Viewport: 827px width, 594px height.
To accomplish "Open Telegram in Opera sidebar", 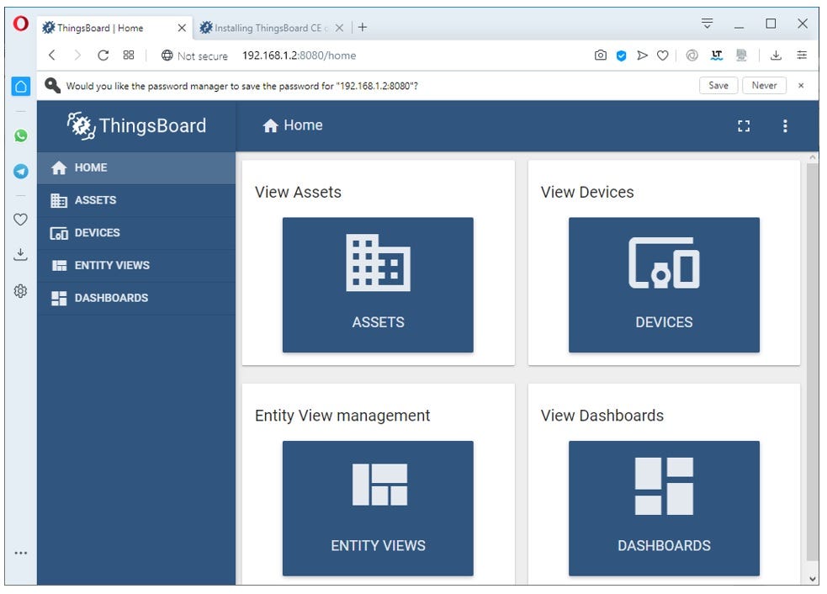I will pyautogui.click(x=20, y=171).
